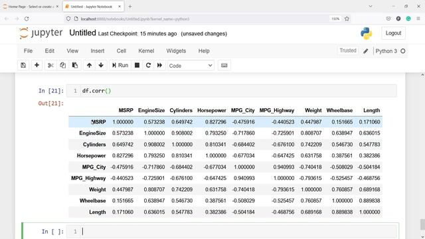425x239 pixels.
Task: Click the Wheelbase row label
Action: [x=93, y=200]
